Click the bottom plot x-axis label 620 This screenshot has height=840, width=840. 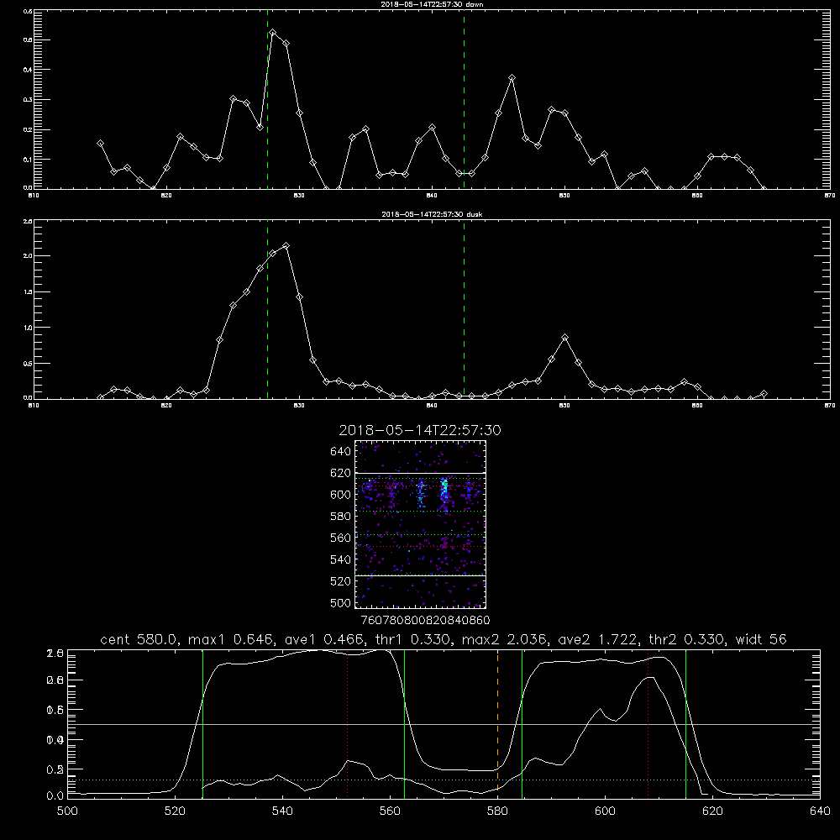pyautogui.click(x=712, y=811)
